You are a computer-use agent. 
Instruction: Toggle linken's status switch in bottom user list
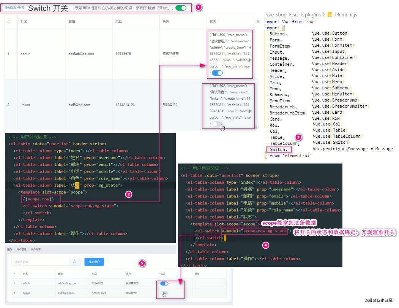pos(164,293)
